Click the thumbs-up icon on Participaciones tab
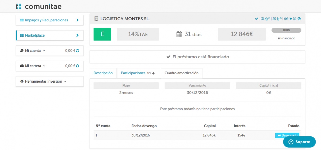 tap(153, 73)
